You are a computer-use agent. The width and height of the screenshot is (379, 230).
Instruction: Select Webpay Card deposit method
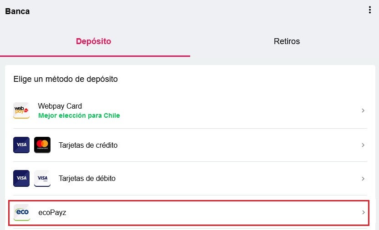pyautogui.click(x=190, y=110)
